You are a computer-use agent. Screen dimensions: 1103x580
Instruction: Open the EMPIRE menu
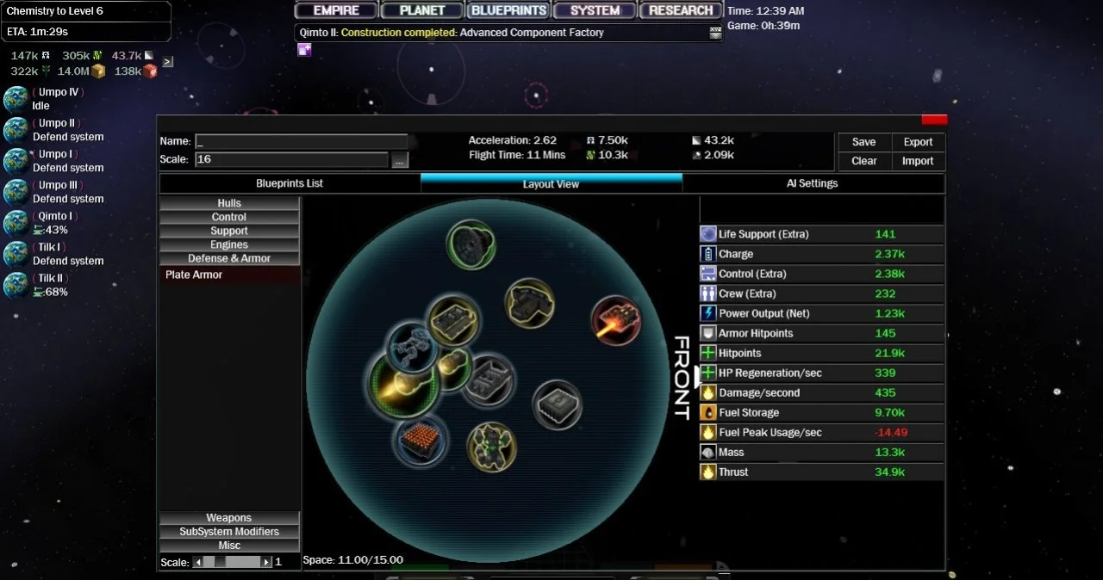(x=336, y=10)
